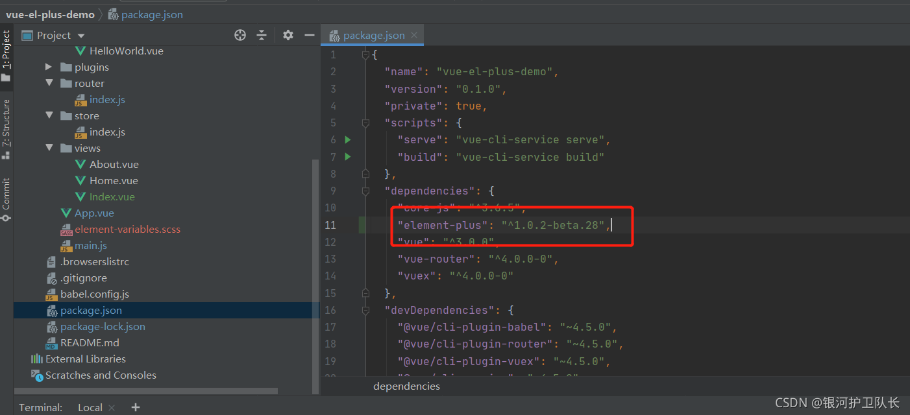Image resolution: width=910 pixels, height=415 pixels.
Task: Select the Local terminal tab
Action: (90, 407)
